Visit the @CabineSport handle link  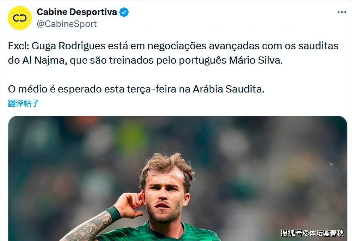(67, 24)
